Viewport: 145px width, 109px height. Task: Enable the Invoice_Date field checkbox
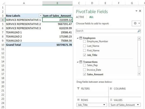[x=84, y=70]
